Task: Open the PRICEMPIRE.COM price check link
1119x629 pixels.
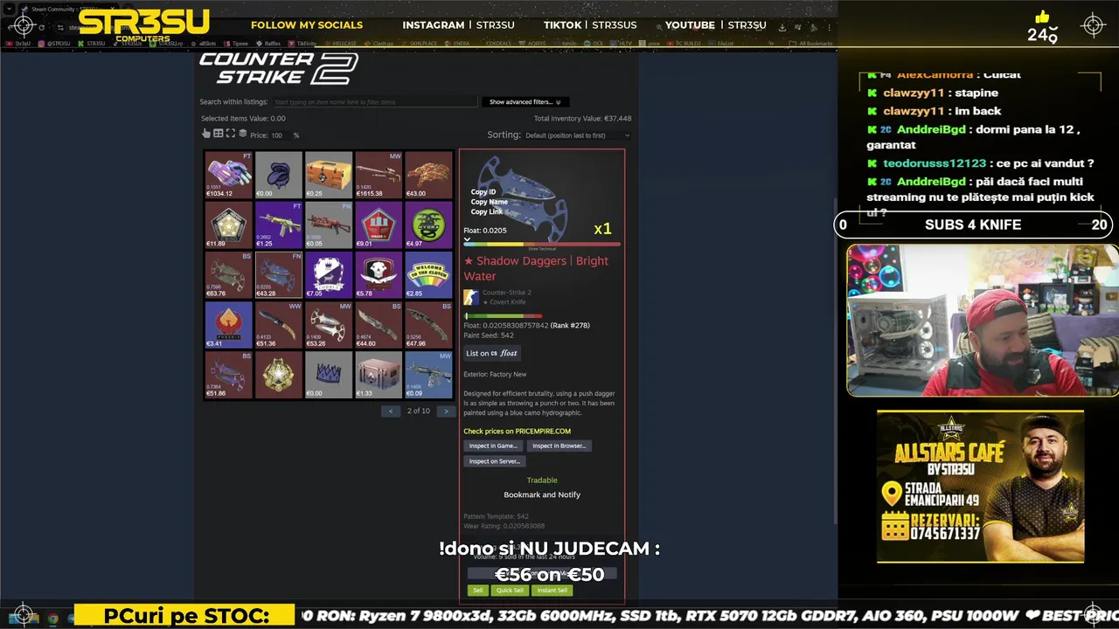Action: (x=517, y=432)
